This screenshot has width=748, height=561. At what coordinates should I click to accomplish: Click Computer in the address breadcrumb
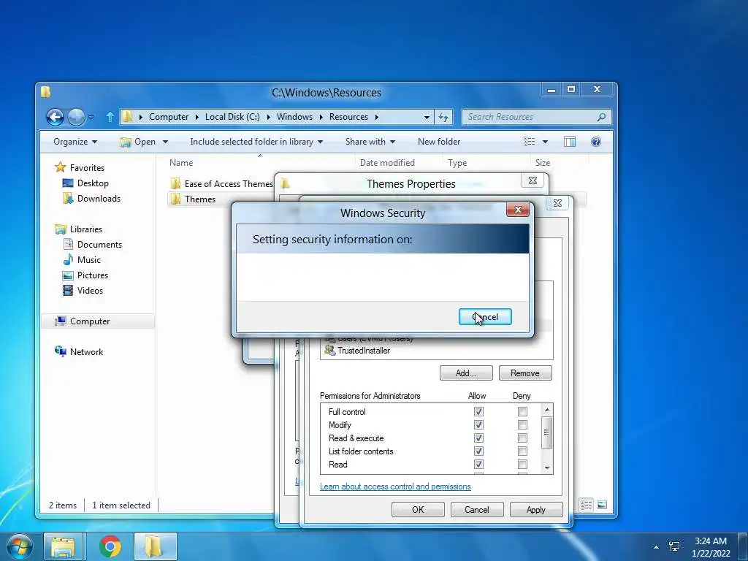click(169, 117)
